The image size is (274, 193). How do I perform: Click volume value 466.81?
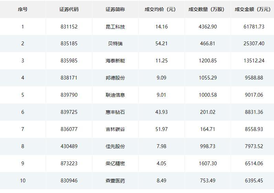(208, 44)
